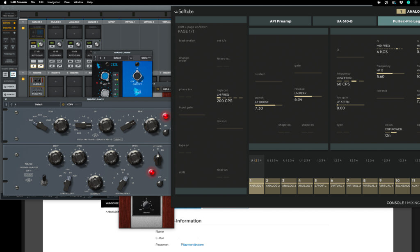420x252 pixels.
Task: Toggle low cut filter on Analog 2
Action: pyautogui.click(x=59, y=66)
